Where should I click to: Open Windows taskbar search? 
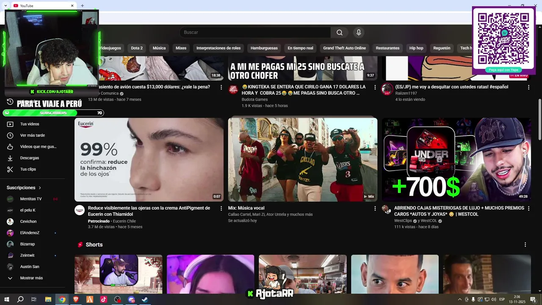point(20,299)
